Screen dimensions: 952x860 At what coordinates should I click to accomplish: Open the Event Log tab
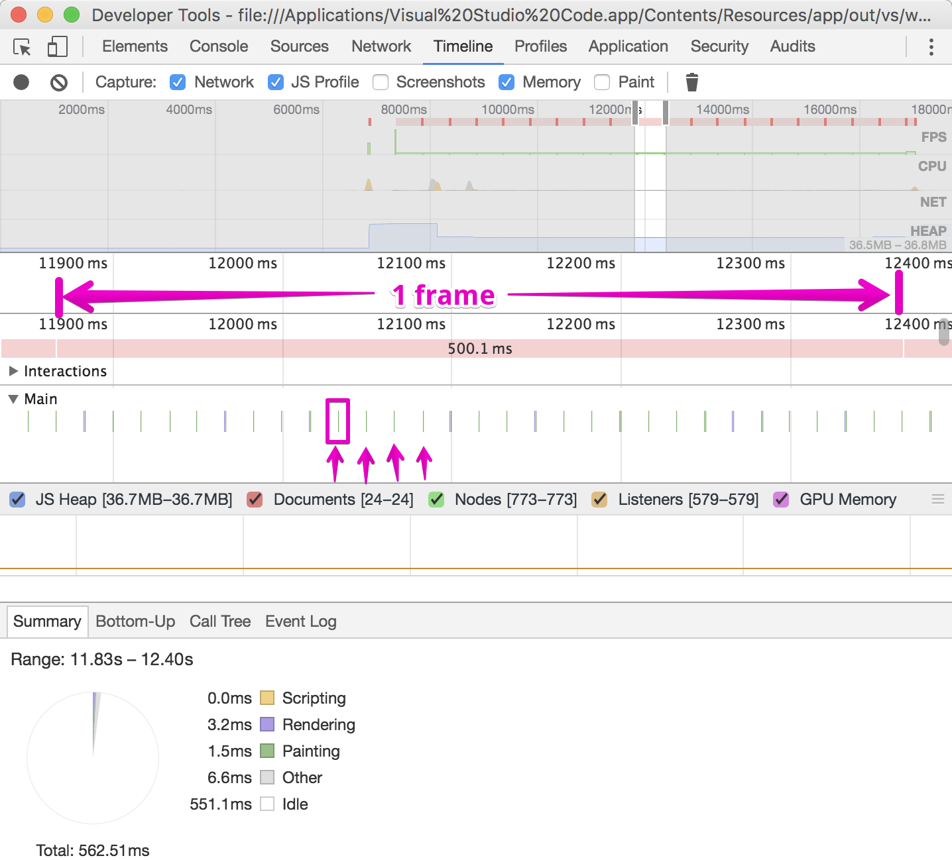(301, 621)
